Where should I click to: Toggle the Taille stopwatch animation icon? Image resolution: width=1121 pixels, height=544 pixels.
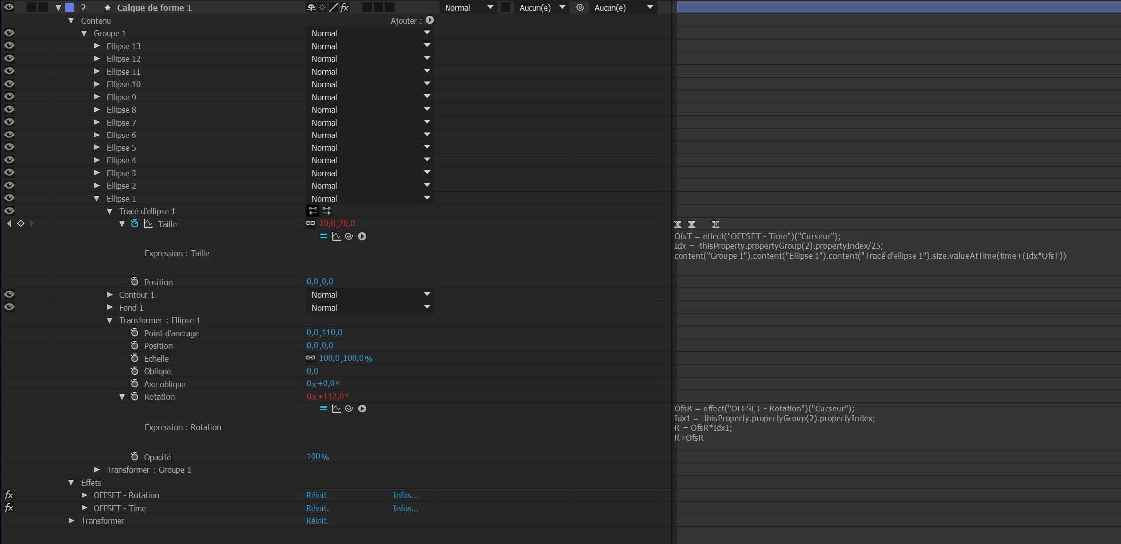tap(134, 224)
